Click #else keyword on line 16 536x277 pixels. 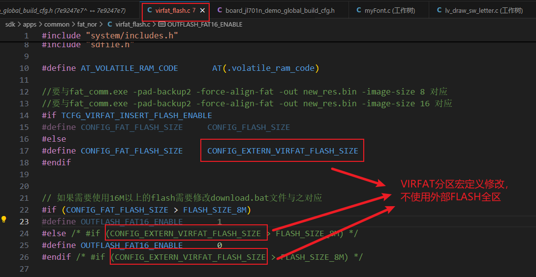(x=54, y=139)
